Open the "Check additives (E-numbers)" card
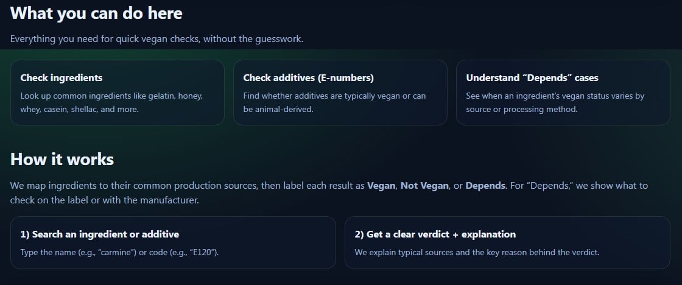This screenshot has width=682, height=285. pos(340,93)
